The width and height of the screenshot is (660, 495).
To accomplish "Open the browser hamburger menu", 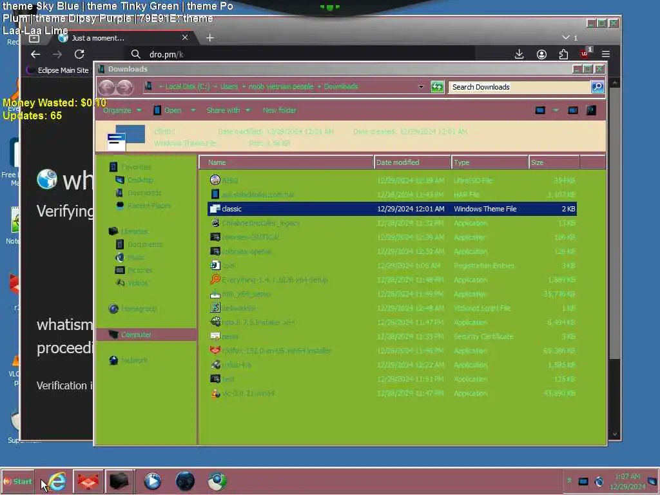I will click(x=606, y=54).
